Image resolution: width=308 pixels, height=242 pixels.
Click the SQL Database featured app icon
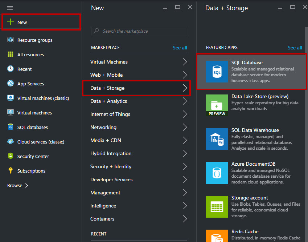tap(217, 72)
